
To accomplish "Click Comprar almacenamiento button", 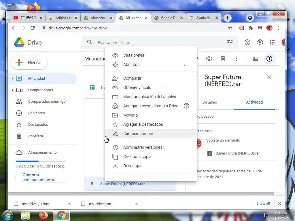I will pos(41,177).
